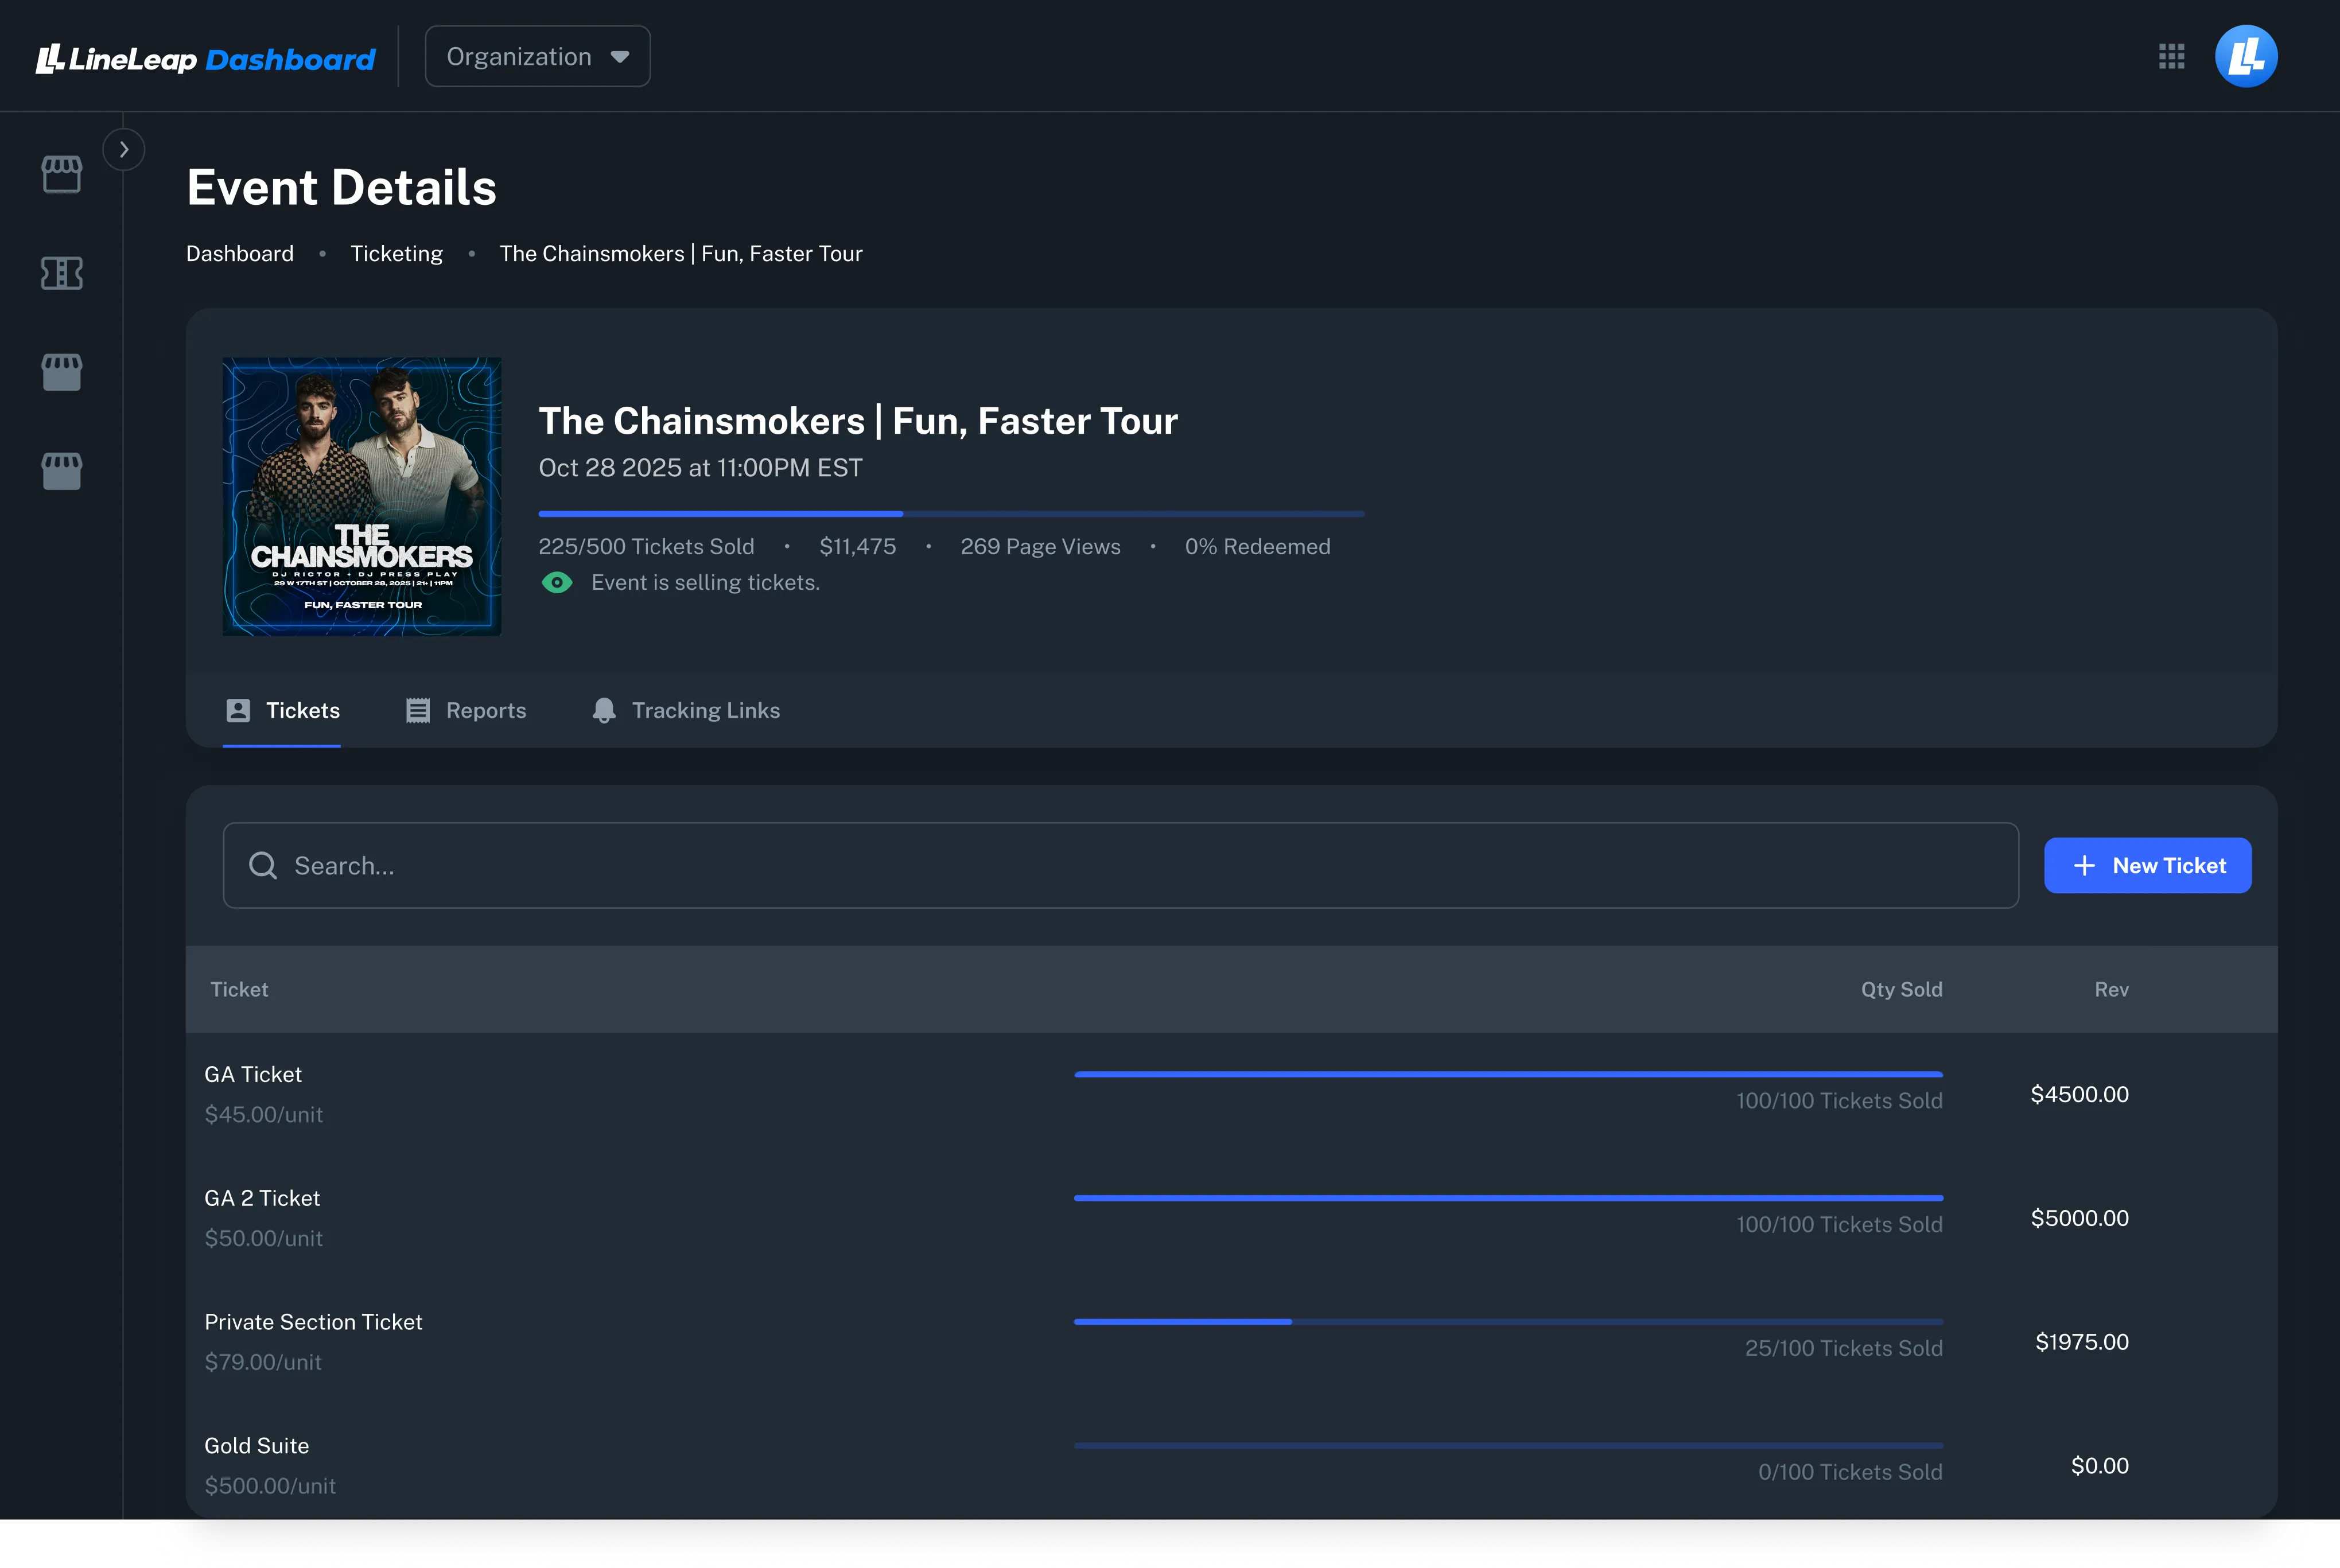Screen dimensions: 2340x1568
Task: Click the Oct 28 2025 event date
Action: 700,468
